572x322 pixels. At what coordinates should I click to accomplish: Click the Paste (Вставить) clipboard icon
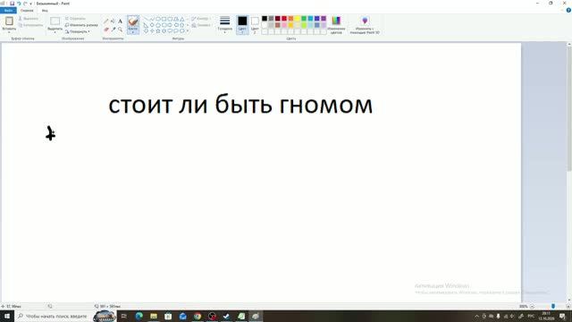click(x=9, y=21)
